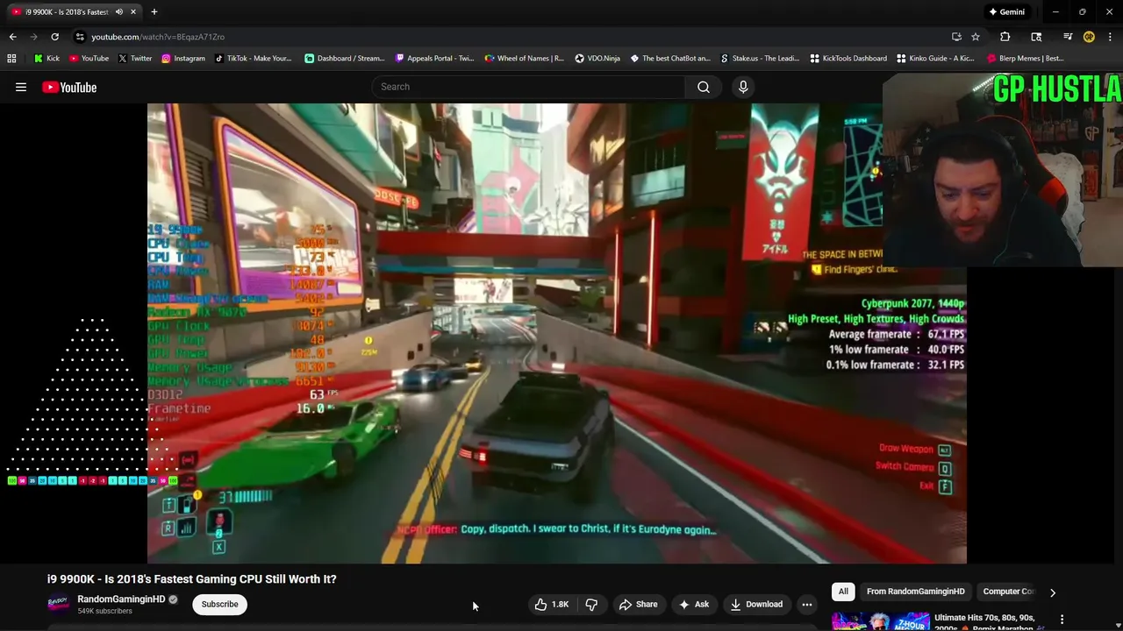Screen dimensions: 1123x631
Task: Install app icon in address bar
Action: tap(956, 37)
